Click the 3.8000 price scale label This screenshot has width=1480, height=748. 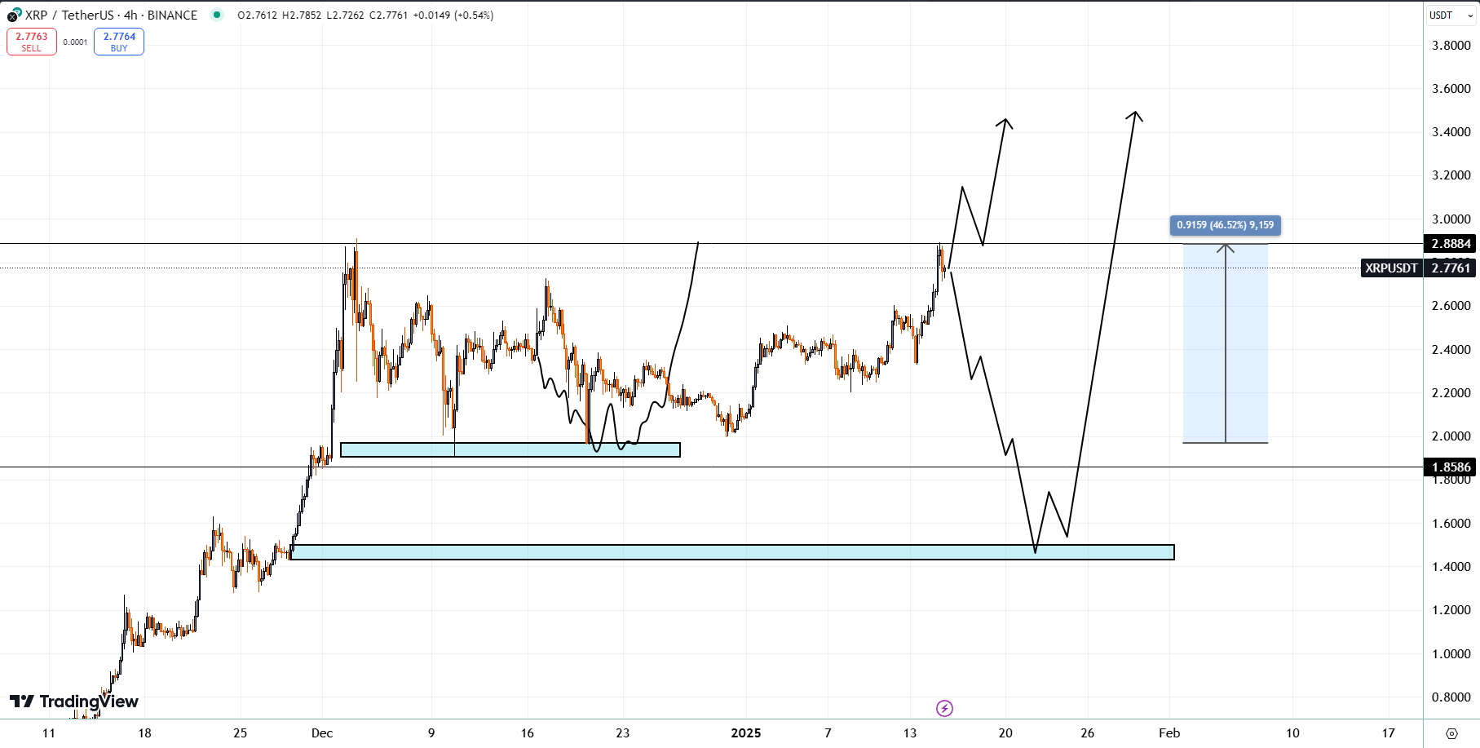pyautogui.click(x=1451, y=46)
